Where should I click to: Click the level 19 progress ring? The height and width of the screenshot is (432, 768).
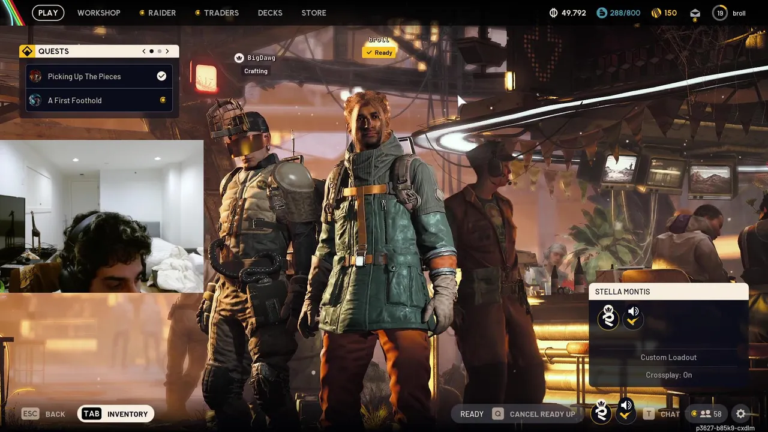(720, 13)
